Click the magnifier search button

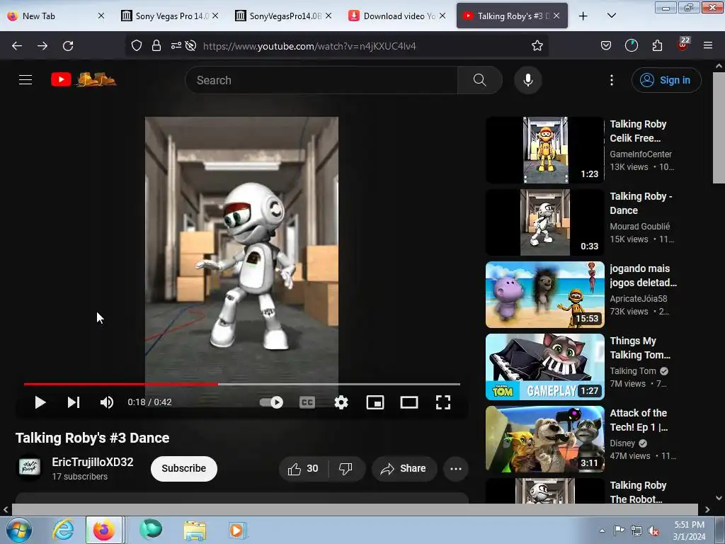[x=480, y=80]
